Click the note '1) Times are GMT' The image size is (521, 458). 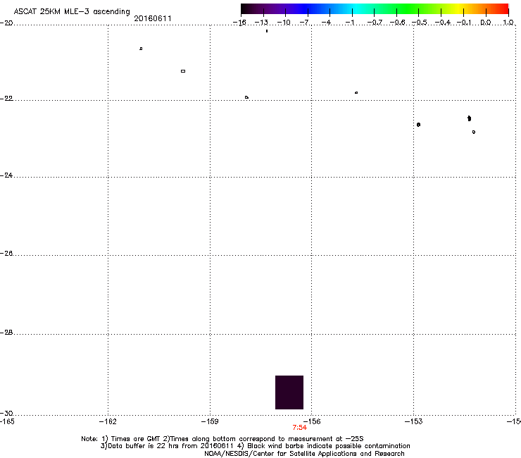pyautogui.click(x=132, y=439)
